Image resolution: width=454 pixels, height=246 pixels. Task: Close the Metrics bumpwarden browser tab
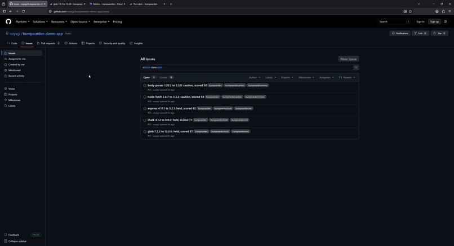(124, 4)
